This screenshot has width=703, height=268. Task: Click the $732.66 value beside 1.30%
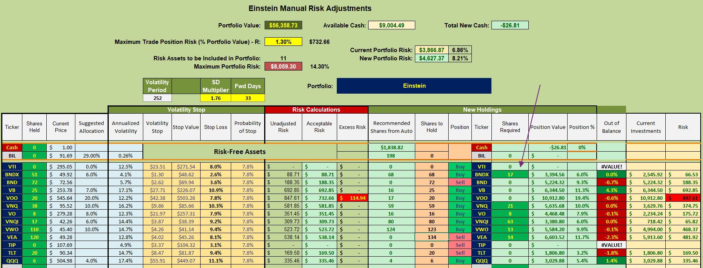pyautogui.click(x=320, y=42)
